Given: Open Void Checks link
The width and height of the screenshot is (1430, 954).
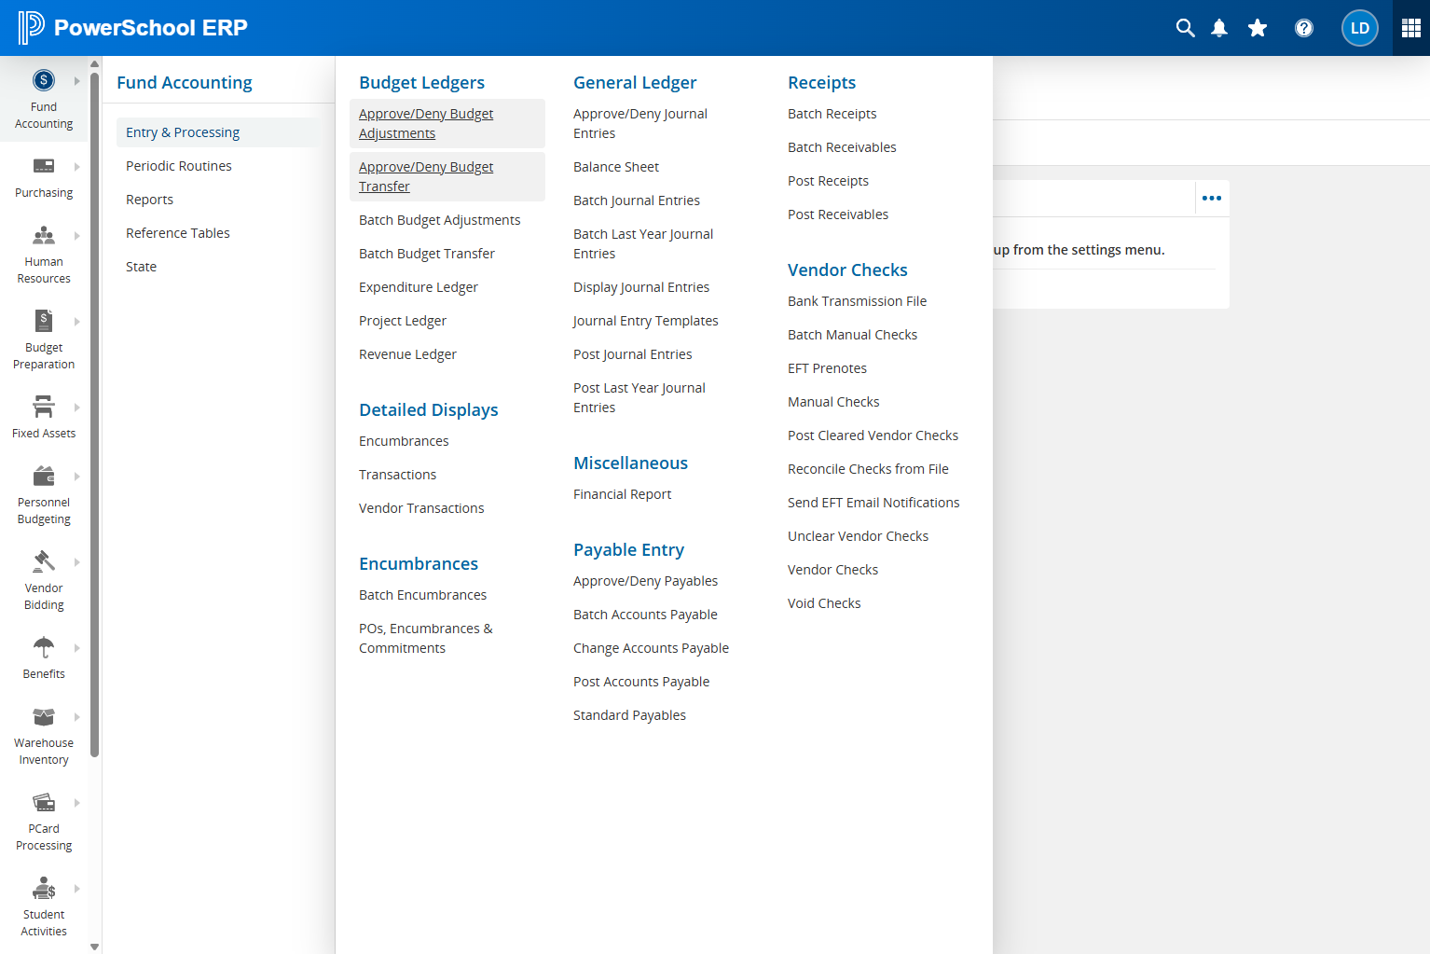Looking at the screenshot, I should pyautogui.click(x=824, y=603).
